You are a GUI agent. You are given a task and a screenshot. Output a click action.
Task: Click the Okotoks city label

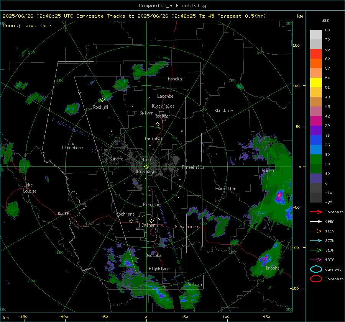point(153,255)
